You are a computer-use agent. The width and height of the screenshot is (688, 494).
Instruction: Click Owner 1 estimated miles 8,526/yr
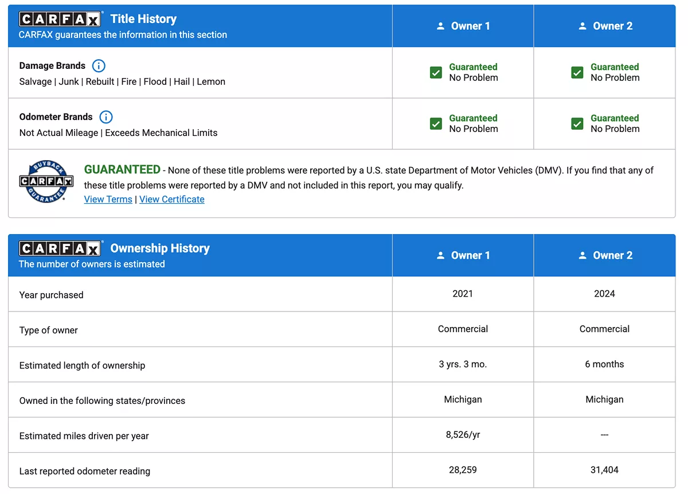463,435
